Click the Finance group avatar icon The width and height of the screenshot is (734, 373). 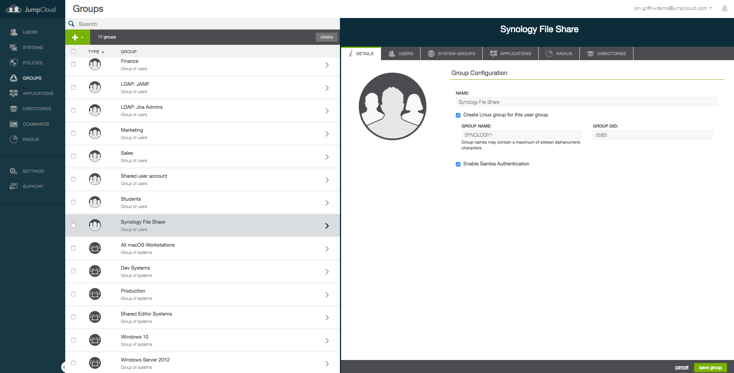(x=95, y=64)
